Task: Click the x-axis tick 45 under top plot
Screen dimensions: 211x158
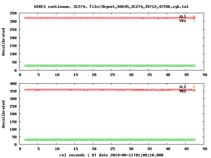Action: [x=186, y=75]
